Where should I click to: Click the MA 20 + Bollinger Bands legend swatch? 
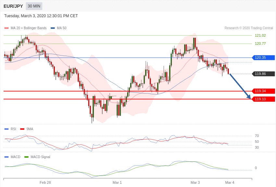point(6,28)
